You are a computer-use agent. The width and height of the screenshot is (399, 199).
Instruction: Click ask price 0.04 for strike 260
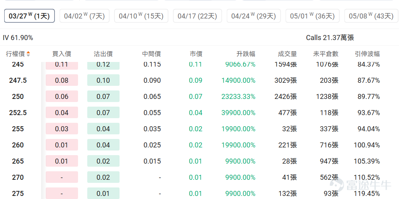click(103, 145)
